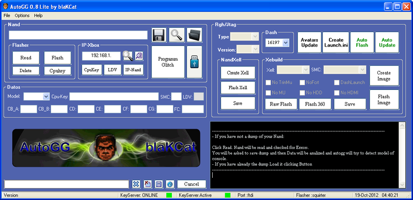The image size is (413, 200).
Task: Toggle the No HDD checkbox
Action: coord(303,93)
